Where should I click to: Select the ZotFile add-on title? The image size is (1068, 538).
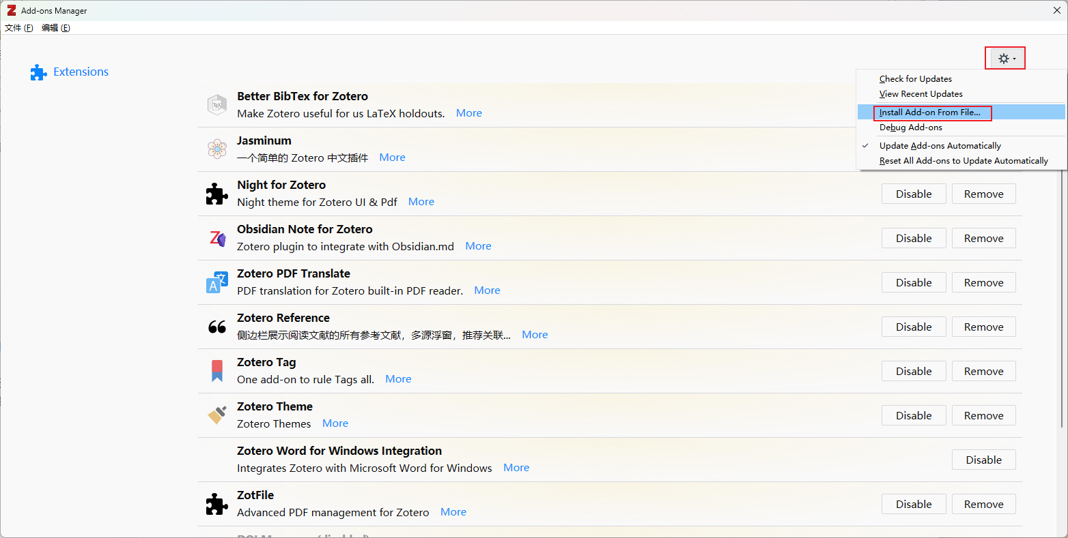[255, 495]
